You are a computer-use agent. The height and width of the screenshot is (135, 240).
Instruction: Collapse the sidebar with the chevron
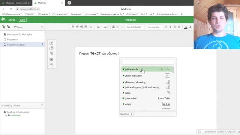42,27
